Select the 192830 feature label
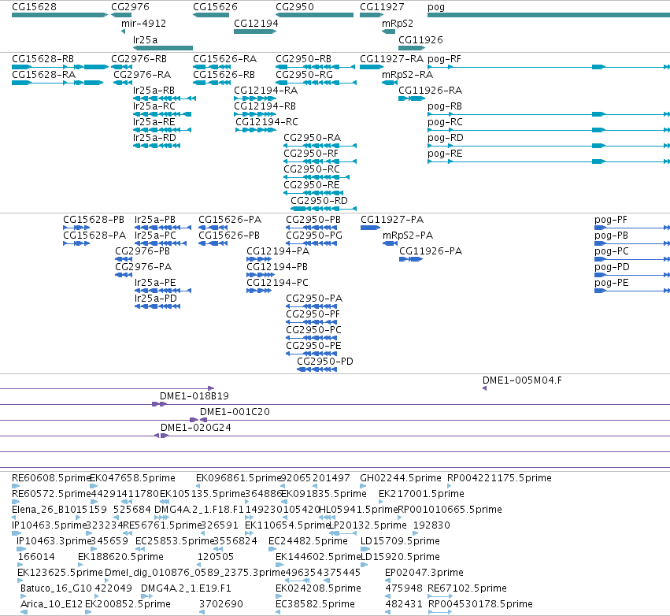The width and height of the screenshot is (670, 616). (431, 525)
